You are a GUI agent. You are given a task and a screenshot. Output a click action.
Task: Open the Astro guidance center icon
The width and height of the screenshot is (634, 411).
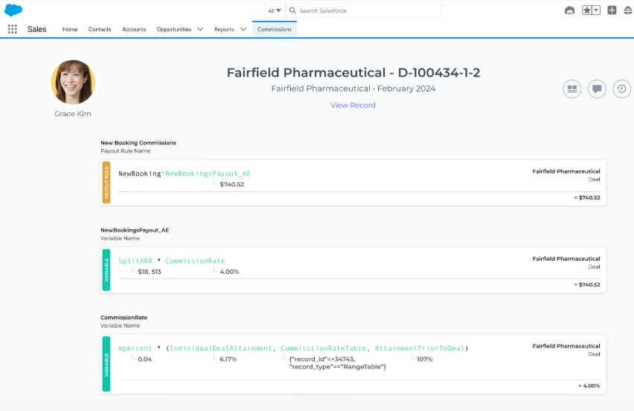point(570,10)
